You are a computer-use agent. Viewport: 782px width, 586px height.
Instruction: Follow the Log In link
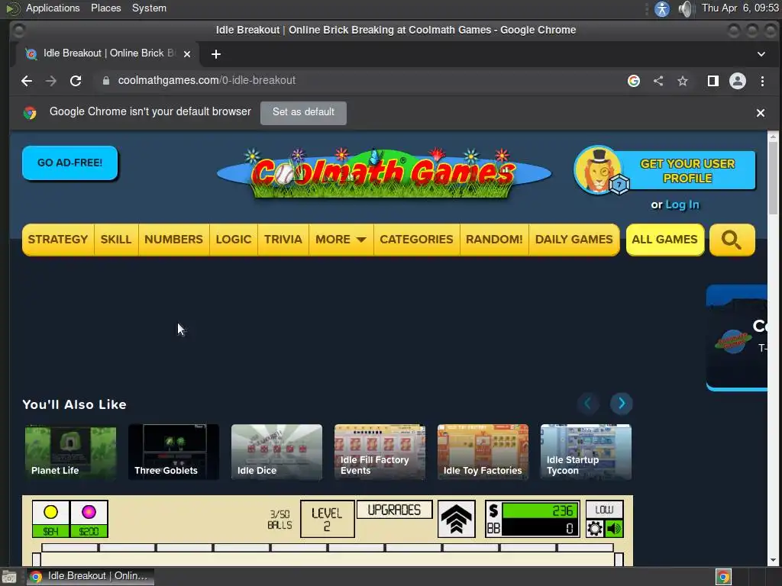tap(682, 204)
